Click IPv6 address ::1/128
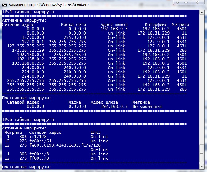This screenshot has height=172, width=208. click(38, 137)
